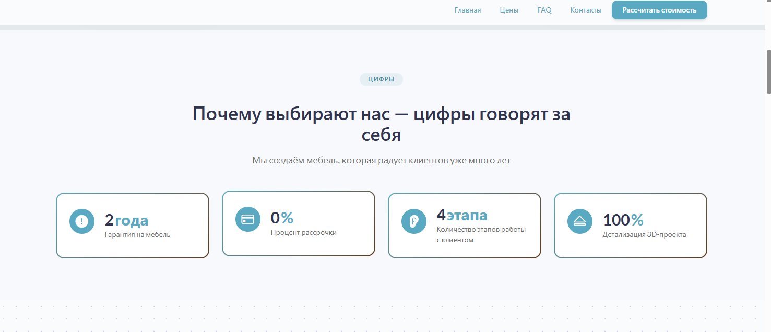
Task: Click the Детализация 3D-проекта caption
Action: click(644, 235)
